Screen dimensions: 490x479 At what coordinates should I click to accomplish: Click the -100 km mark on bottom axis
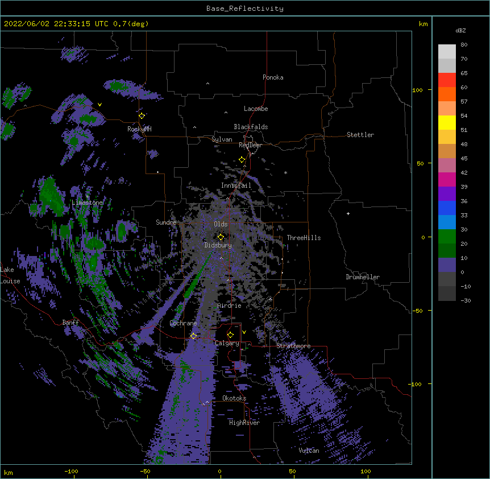[71, 471]
